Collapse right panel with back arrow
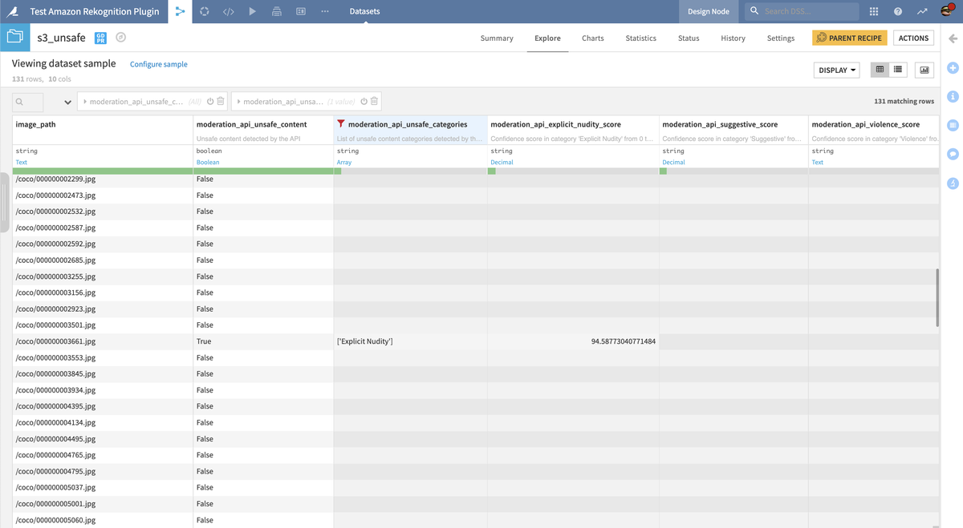 click(x=953, y=38)
